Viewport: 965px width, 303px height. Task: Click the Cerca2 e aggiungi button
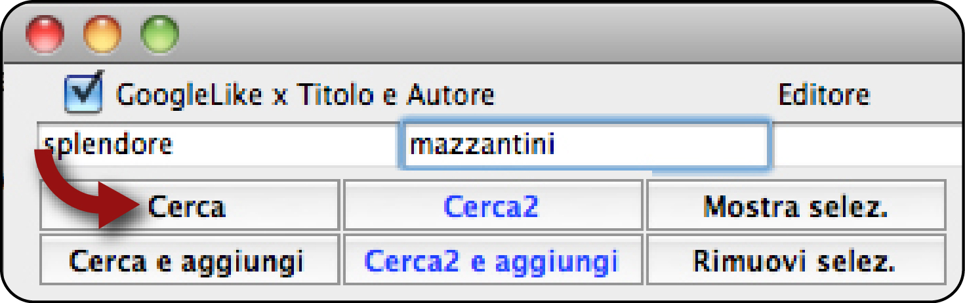coord(493,262)
